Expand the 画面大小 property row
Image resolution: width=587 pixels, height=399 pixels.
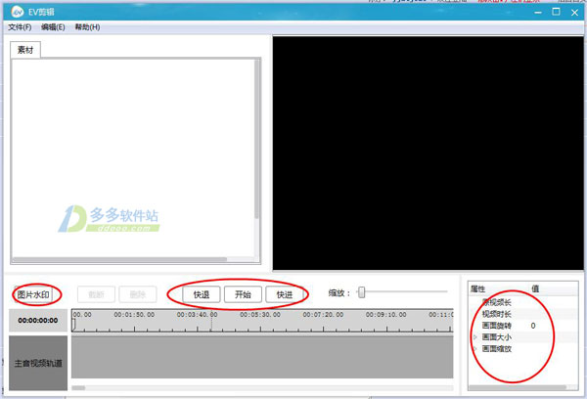pos(475,337)
